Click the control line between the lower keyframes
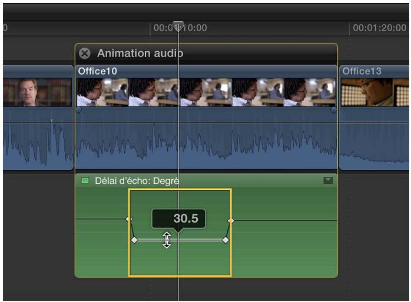Image resolution: width=411 pixels, height=302 pixels. point(180,240)
